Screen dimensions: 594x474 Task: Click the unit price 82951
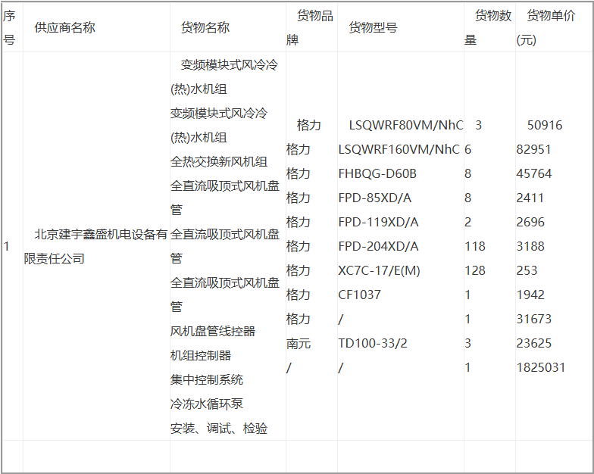click(x=533, y=150)
